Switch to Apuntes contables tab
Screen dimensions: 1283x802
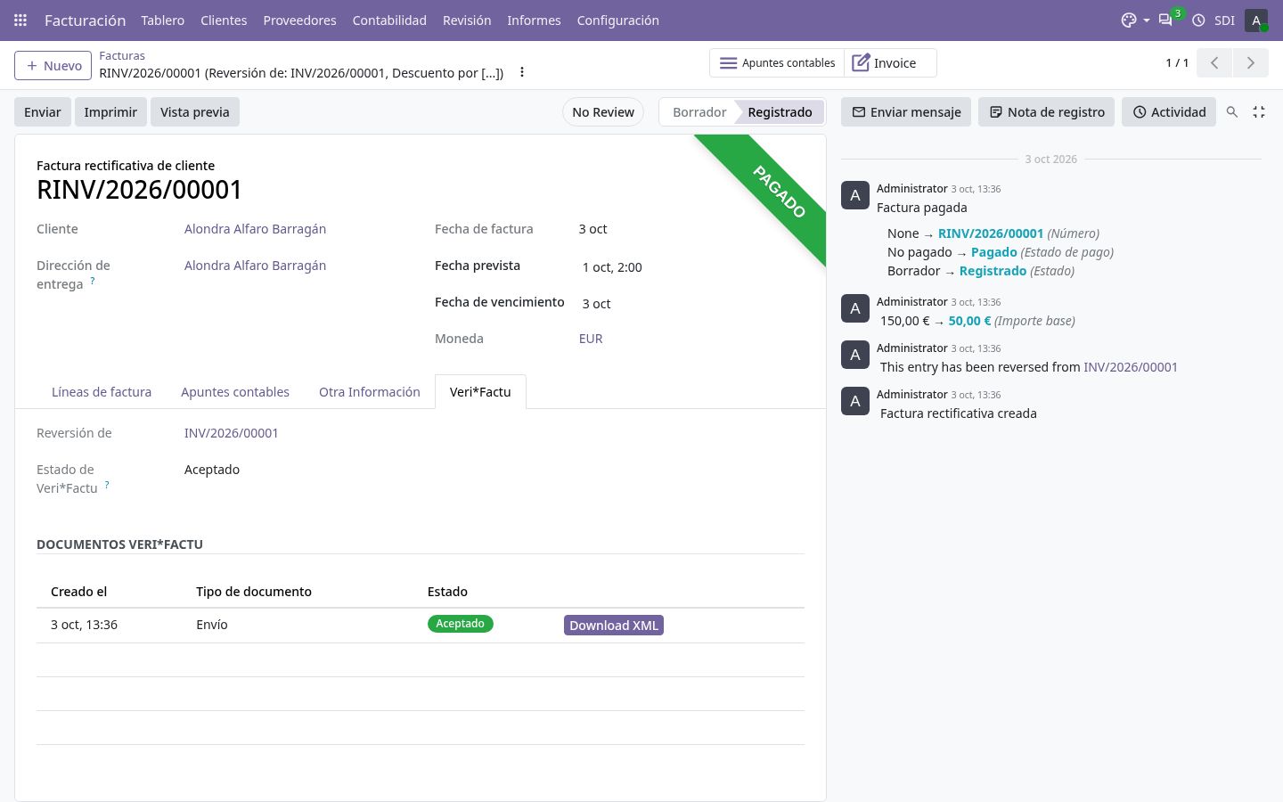click(235, 392)
